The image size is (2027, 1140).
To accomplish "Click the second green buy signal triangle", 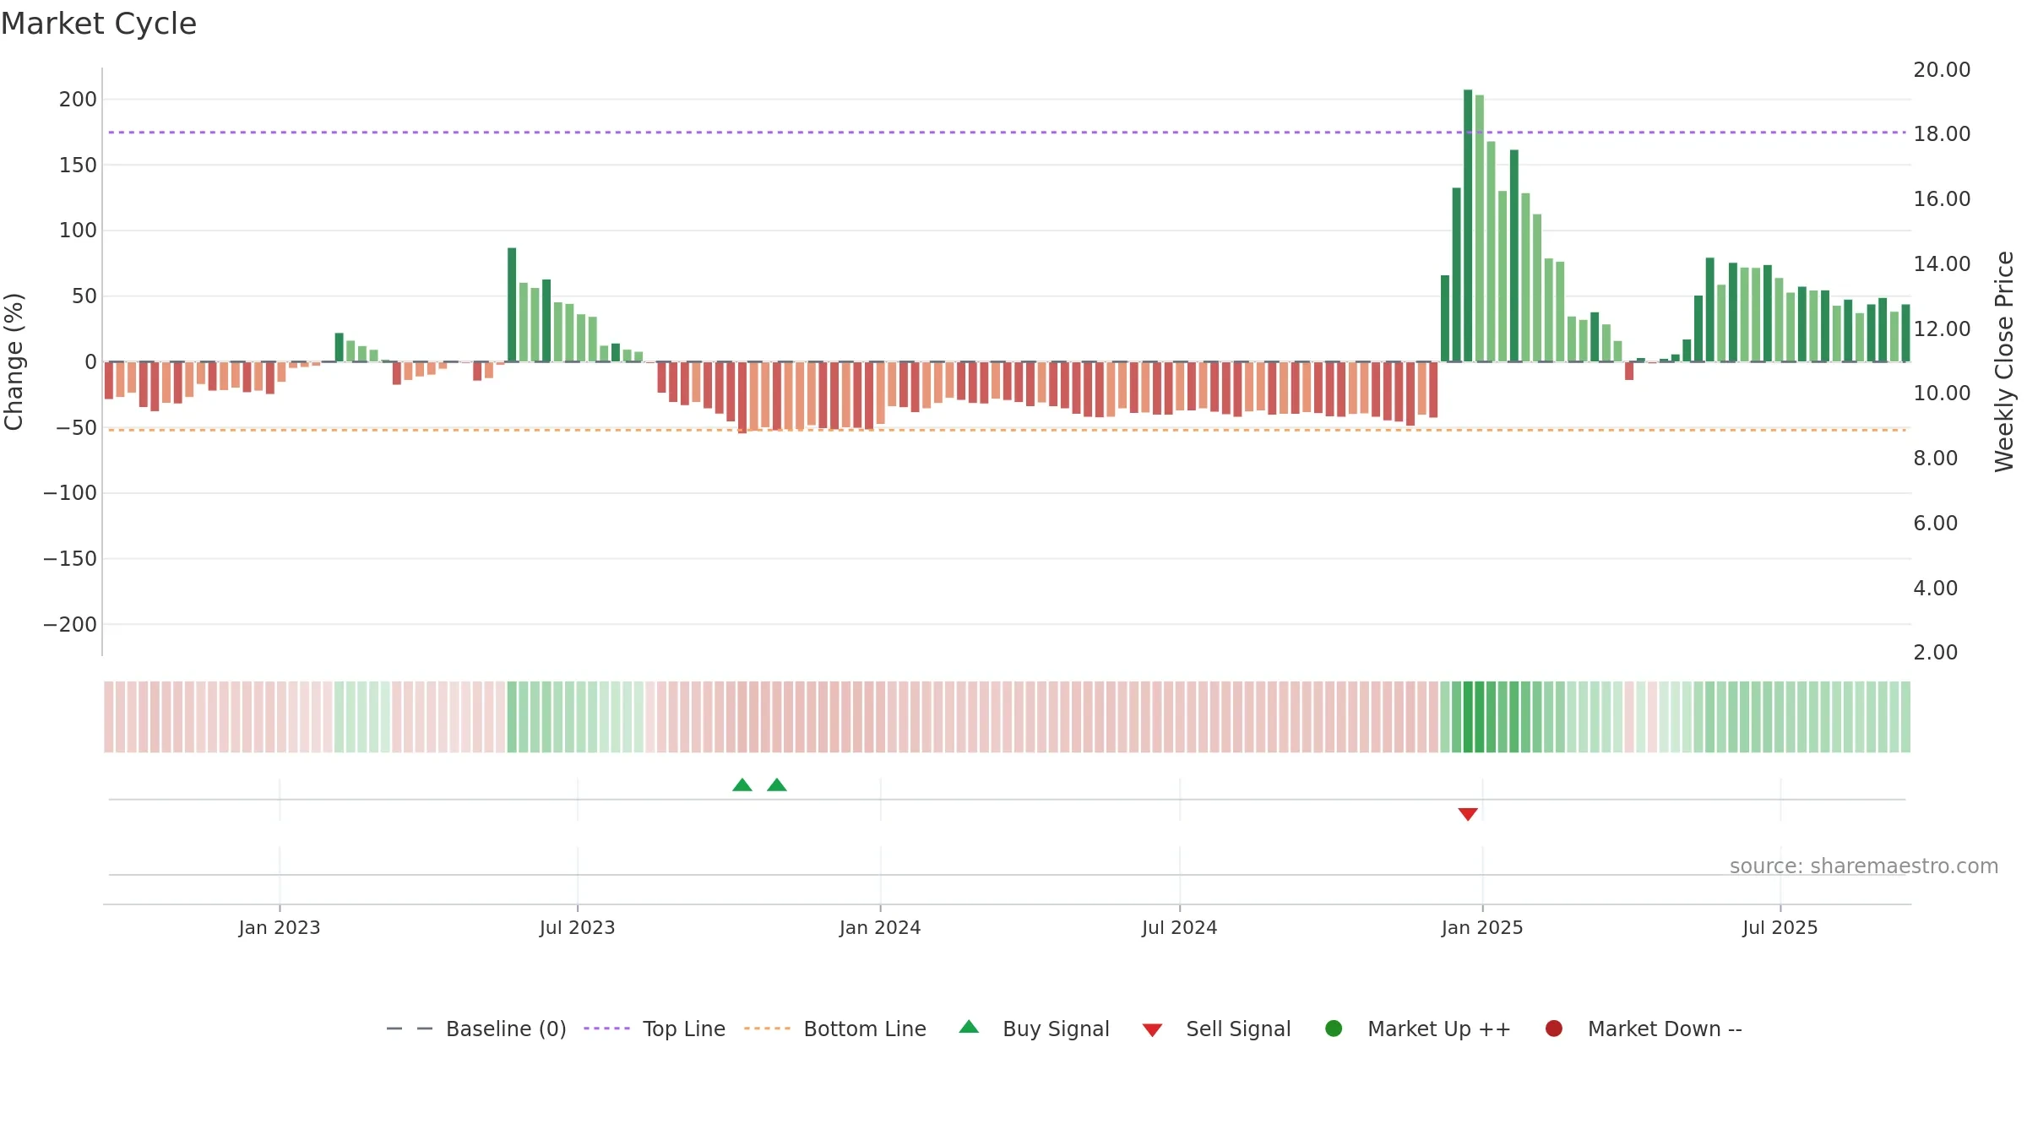I will [777, 785].
